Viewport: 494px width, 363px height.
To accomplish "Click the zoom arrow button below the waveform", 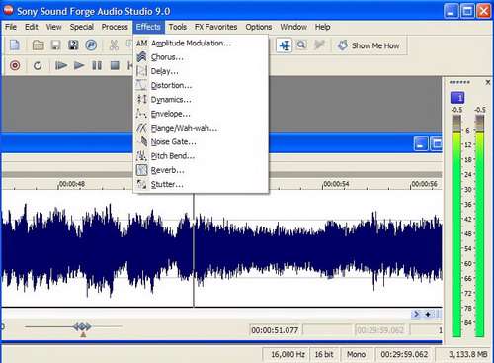I will click(x=417, y=314).
